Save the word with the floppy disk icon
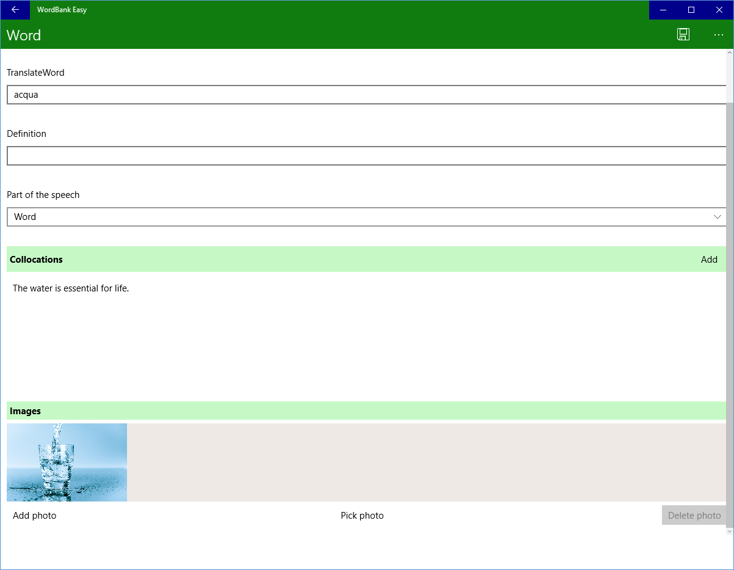This screenshot has width=734, height=570. tap(683, 35)
